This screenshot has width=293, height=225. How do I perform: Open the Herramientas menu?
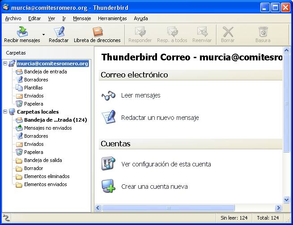pos(112,18)
